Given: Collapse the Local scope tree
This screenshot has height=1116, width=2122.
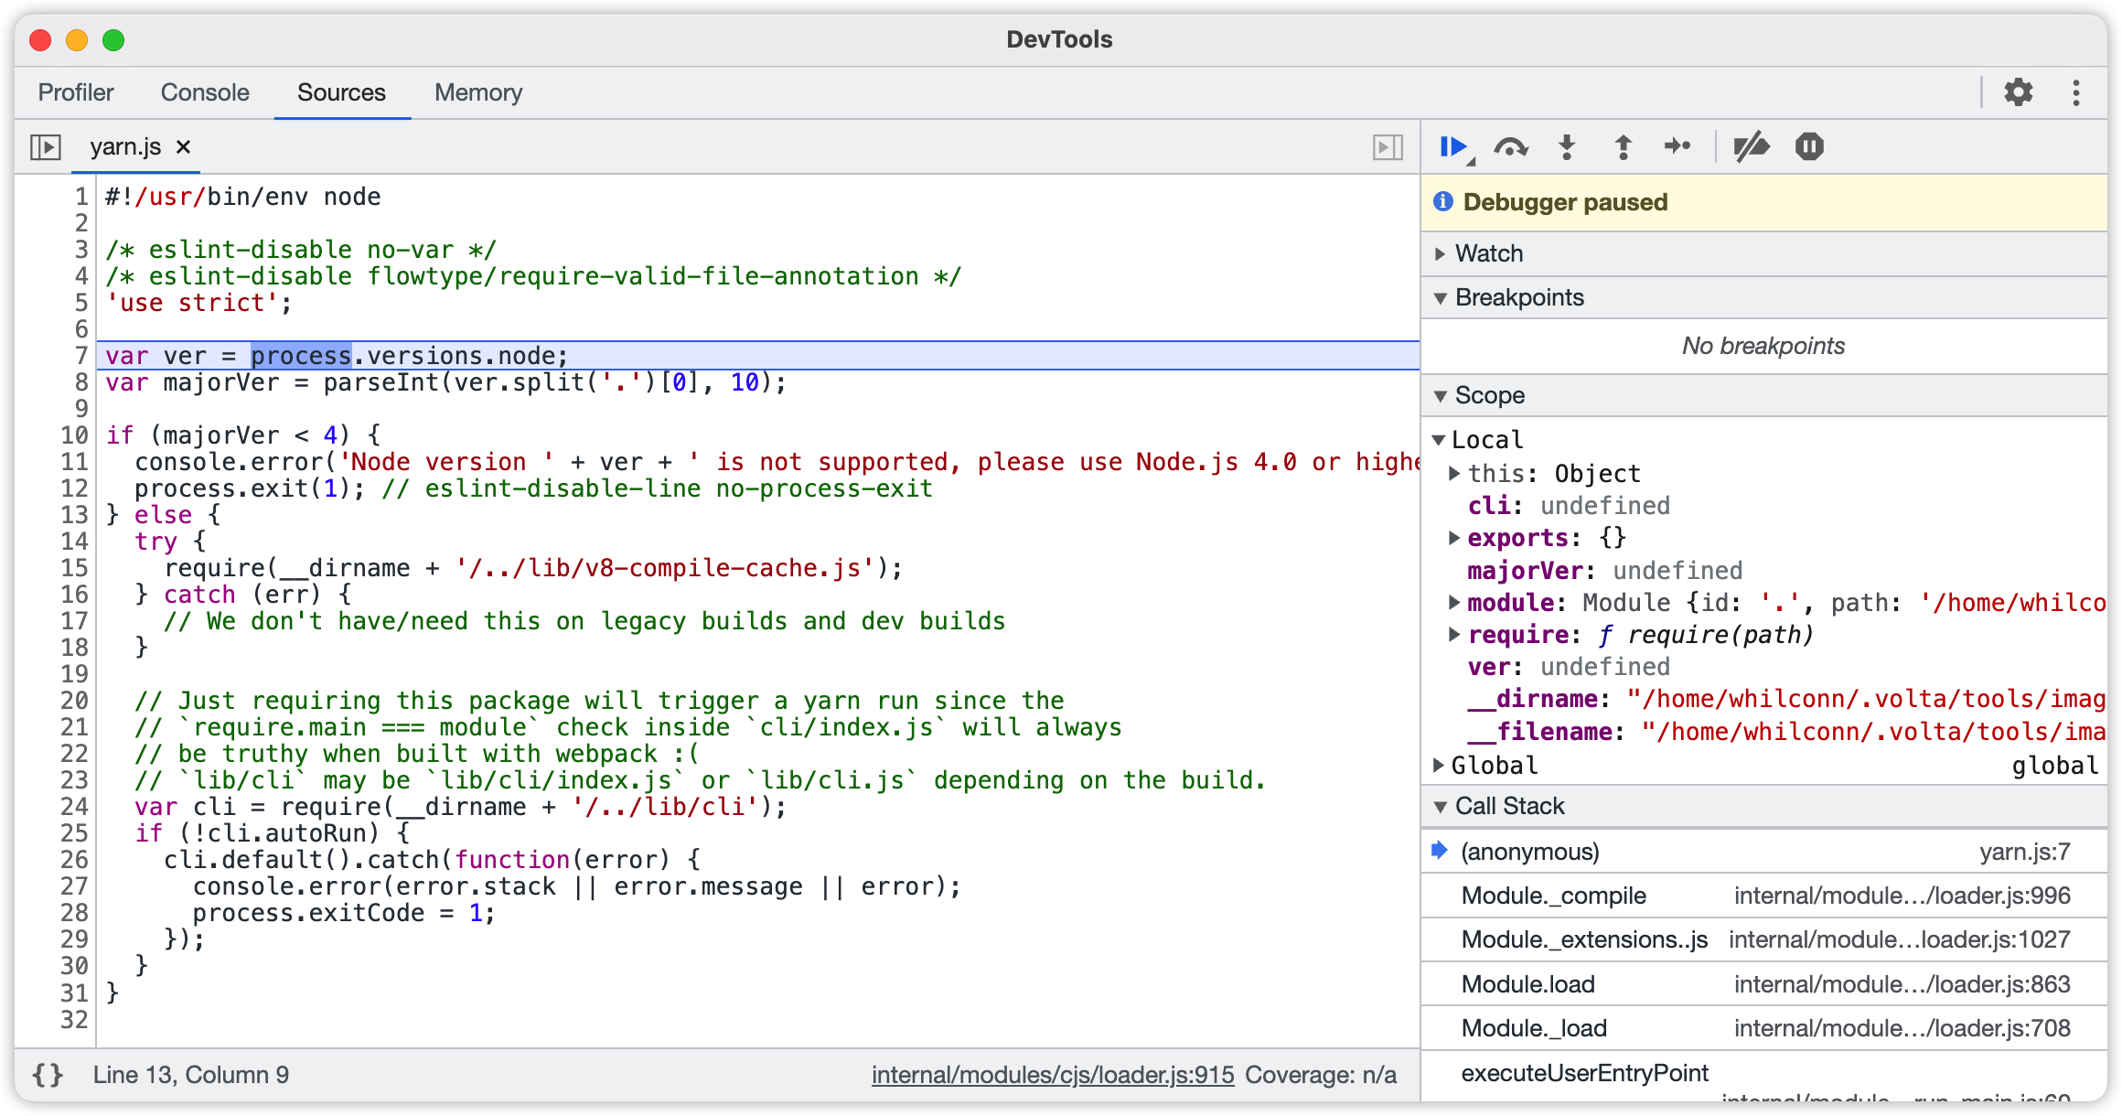Looking at the screenshot, I should 1439,440.
